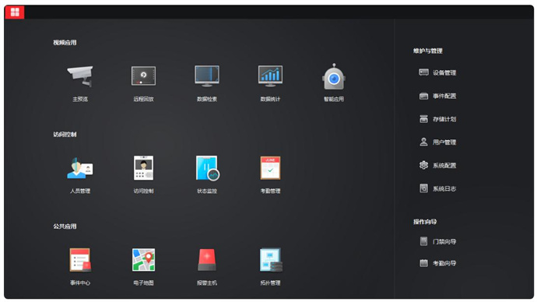The height and width of the screenshot is (302, 537).
Task: Open 数据统计 bar chart statistics icon
Action: [270, 76]
